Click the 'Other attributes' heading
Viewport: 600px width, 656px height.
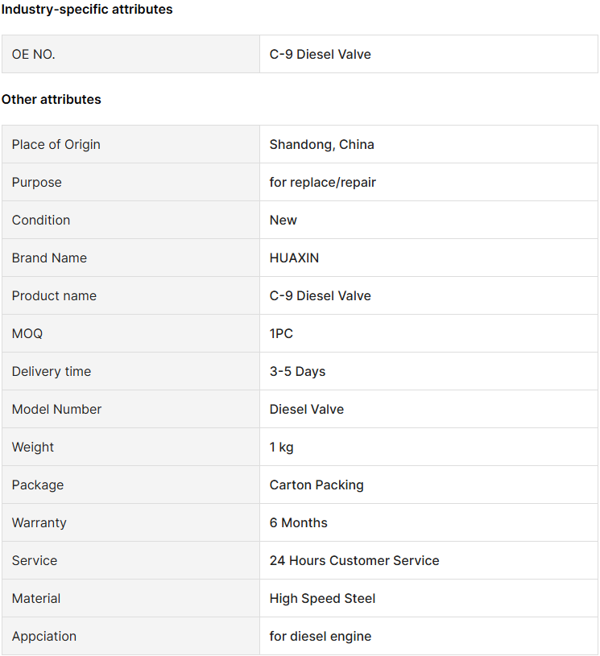click(x=51, y=100)
